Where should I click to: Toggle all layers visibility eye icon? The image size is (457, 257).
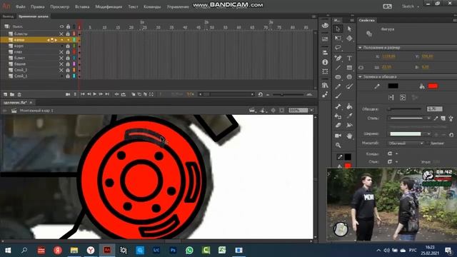click(61, 26)
